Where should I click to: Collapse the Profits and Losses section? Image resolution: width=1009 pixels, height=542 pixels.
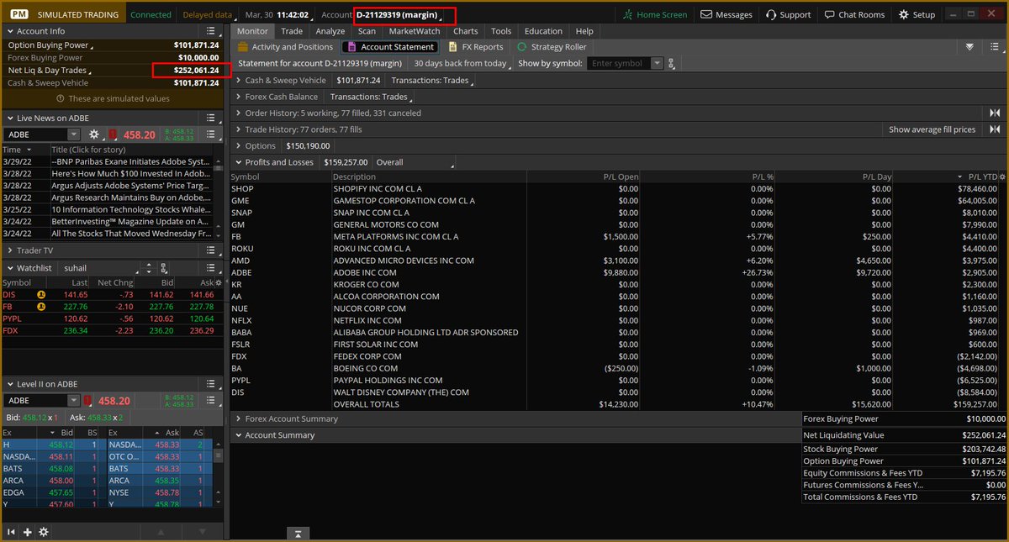(x=239, y=162)
